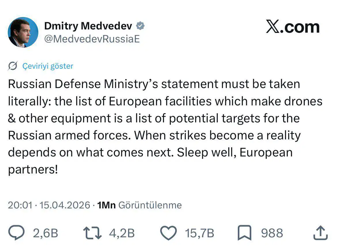Open Dmitry Medvedev's profile picture
The width and height of the screenshot is (337, 252).
point(23,32)
